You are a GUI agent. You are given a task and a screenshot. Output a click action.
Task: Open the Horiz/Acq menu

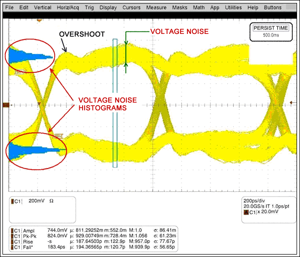pos(68,8)
